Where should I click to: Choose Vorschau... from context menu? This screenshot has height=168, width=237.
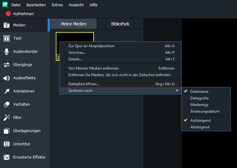point(121,53)
